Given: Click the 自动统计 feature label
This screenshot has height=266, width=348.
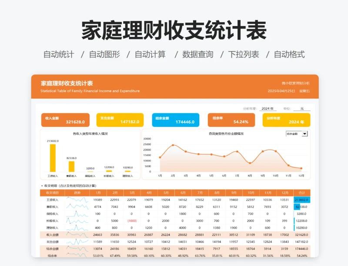Looking at the screenshot, I should [59, 54].
